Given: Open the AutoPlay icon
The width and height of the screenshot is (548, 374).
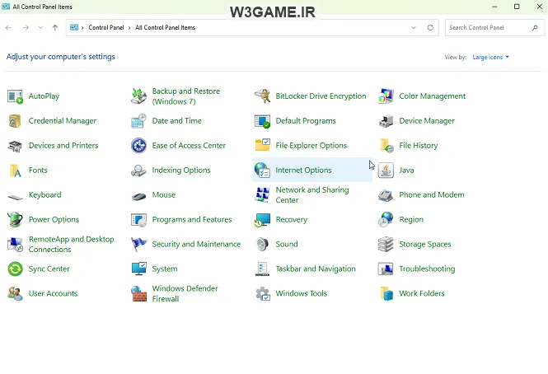Looking at the screenshot, I should [x=15, y=96].
